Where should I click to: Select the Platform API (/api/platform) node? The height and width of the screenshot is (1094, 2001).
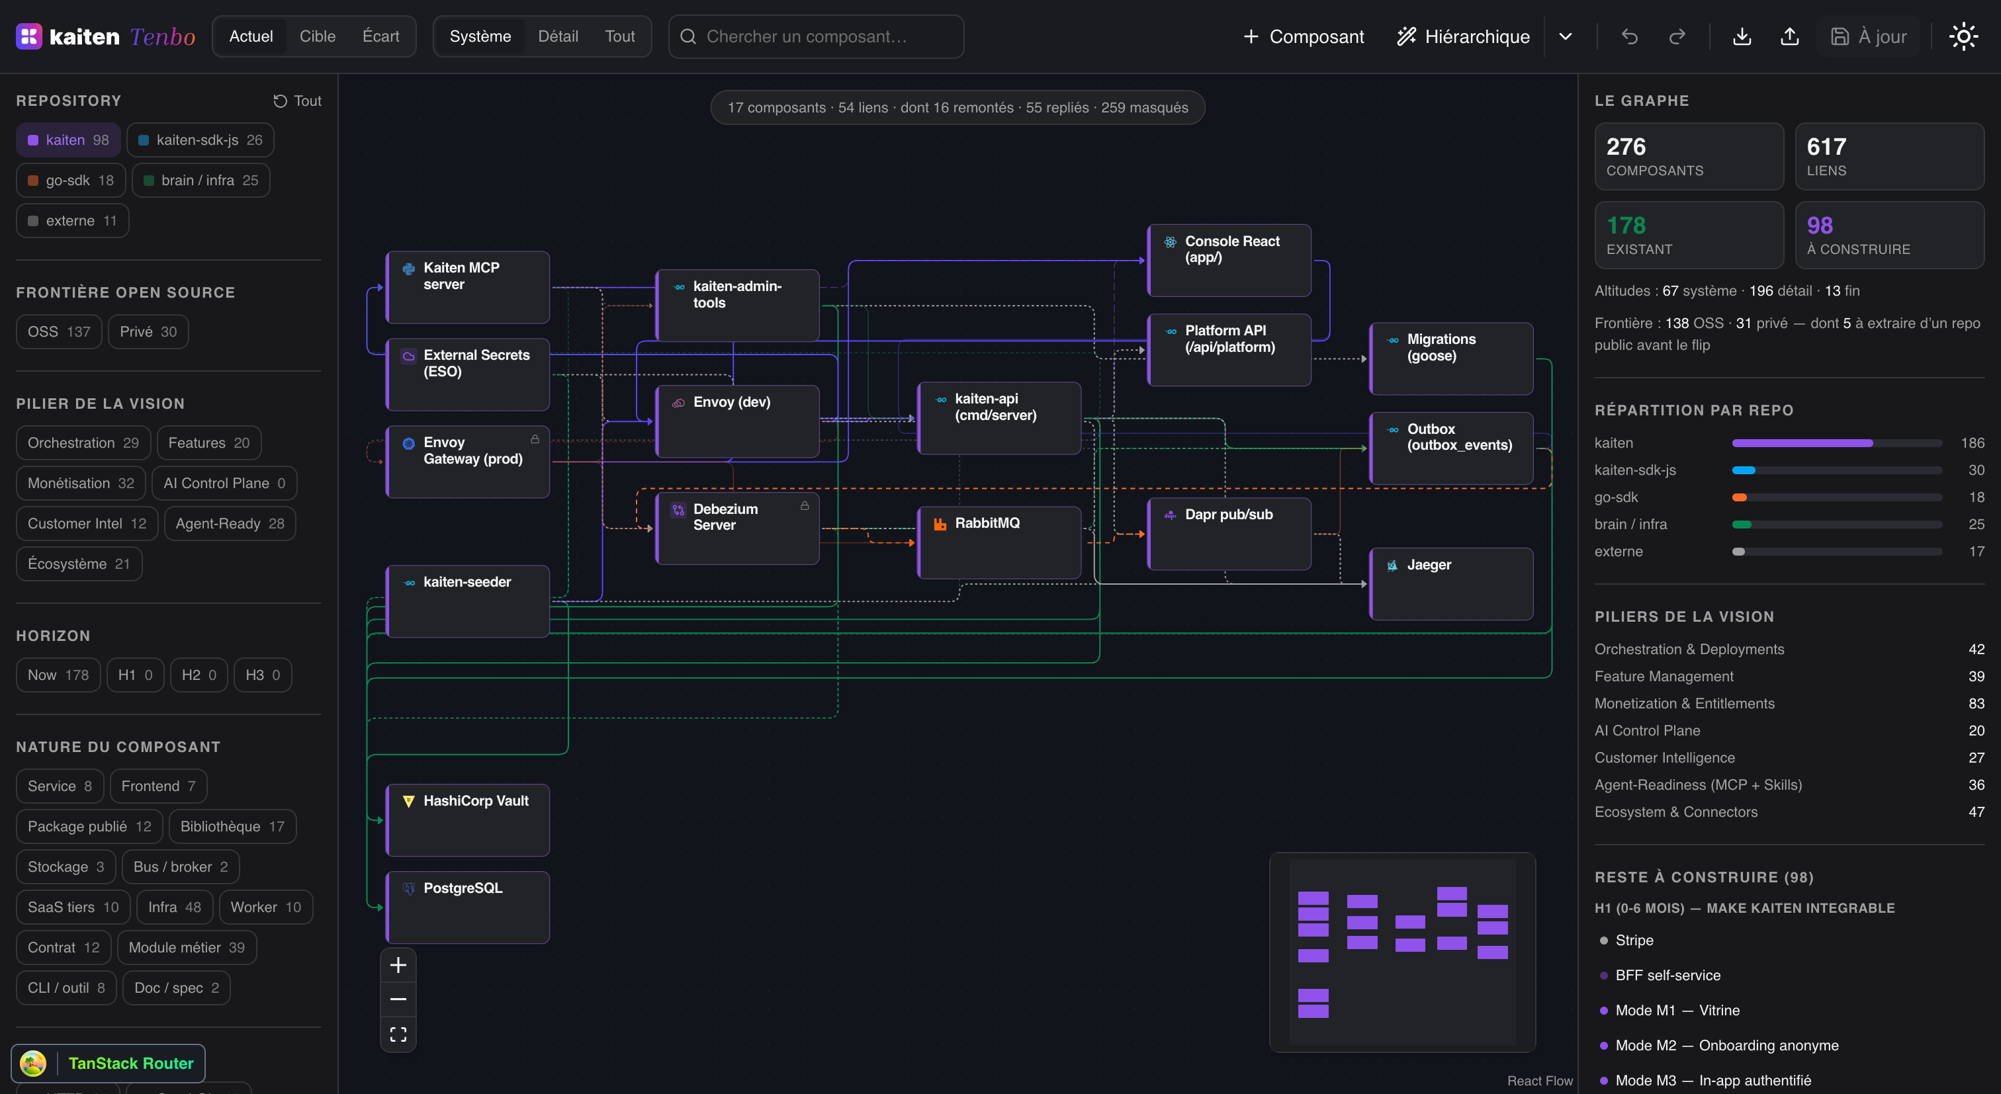[1229, 349]
